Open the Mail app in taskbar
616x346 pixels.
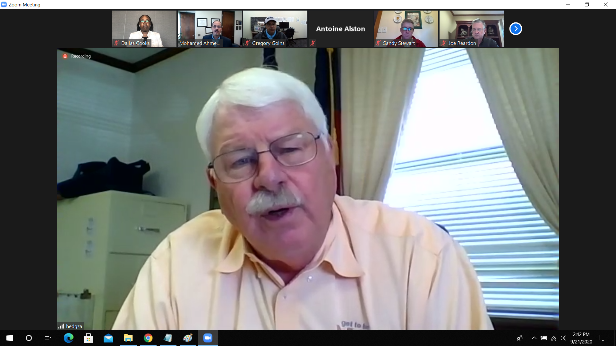108,338
